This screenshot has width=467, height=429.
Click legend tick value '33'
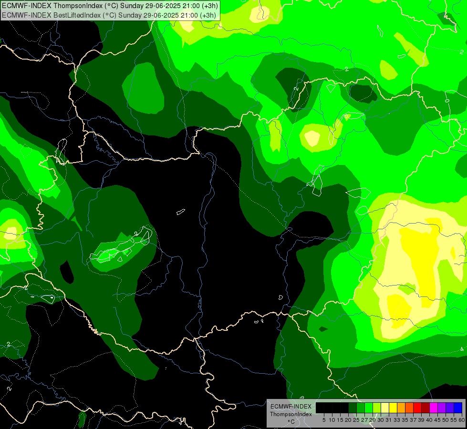pos(397,420)
